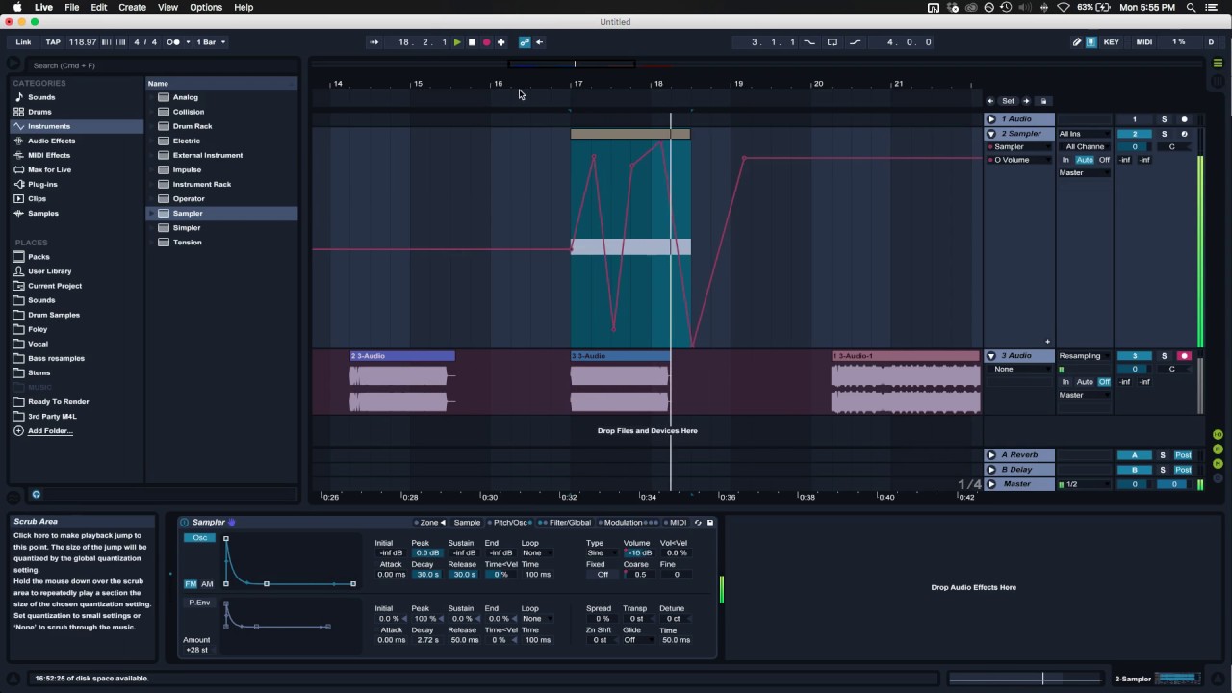This screenshot has height=693, width=1232.
Task: Click the Lock Envelopes icon
Action: tap(1043, 101)
